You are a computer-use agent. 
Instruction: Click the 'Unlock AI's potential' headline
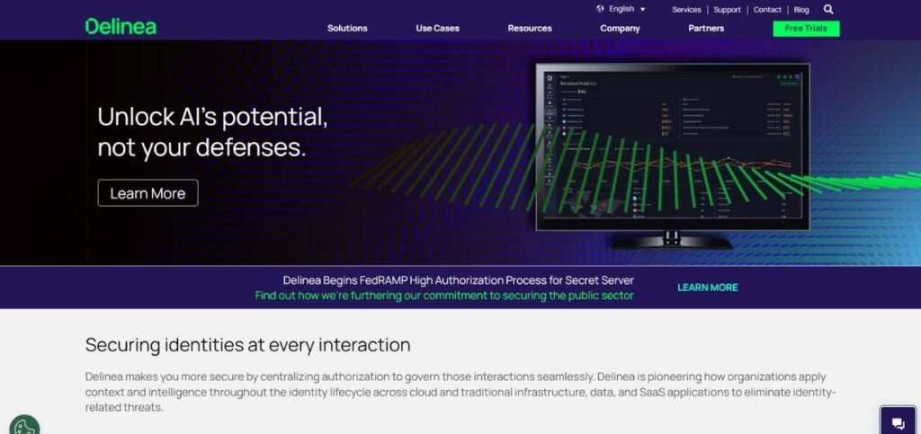[x=212, y=133]
